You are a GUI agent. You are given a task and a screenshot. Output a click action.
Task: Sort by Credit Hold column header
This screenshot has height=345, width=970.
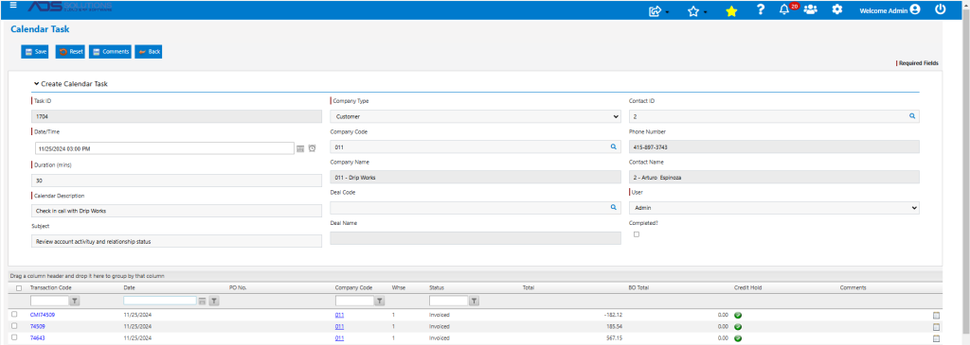tap(747, 287)
